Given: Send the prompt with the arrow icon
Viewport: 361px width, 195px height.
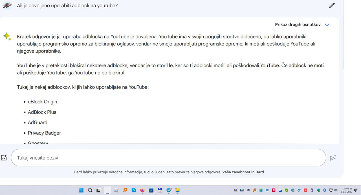Looking at the screenshot, I should click(x=333, y=158).
